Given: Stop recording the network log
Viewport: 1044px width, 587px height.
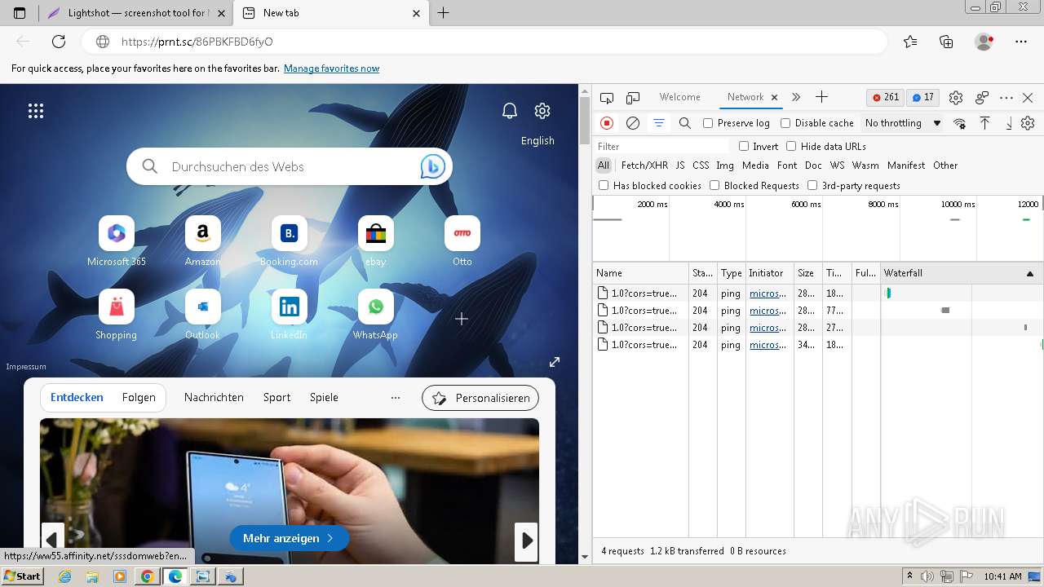Looking at the screenshot, I should [x=607, y=123].
